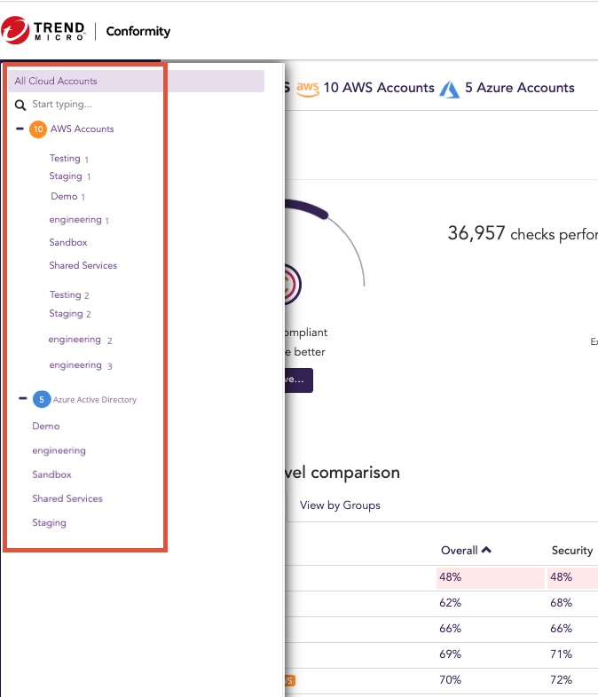The width and height of the screenshot is (598, 697).
Task: Click Security 48% highlighted cell
Action: (x=572, y=577)
